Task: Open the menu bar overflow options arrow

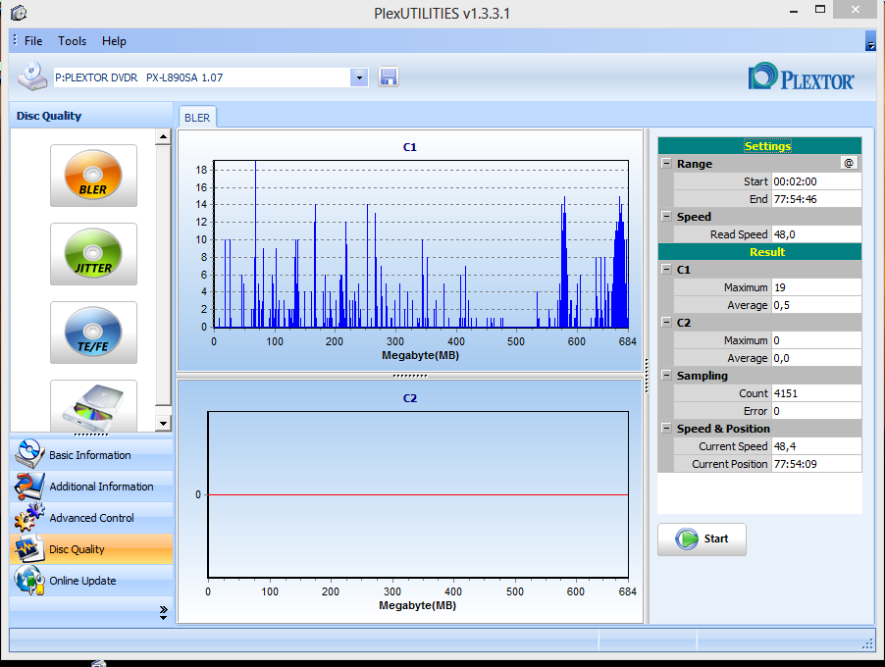Action: [870, 42]
